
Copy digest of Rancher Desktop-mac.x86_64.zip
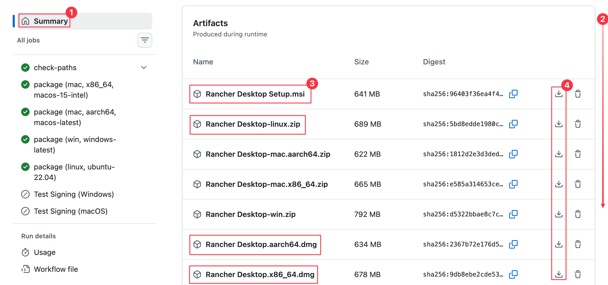click(513, 184)
